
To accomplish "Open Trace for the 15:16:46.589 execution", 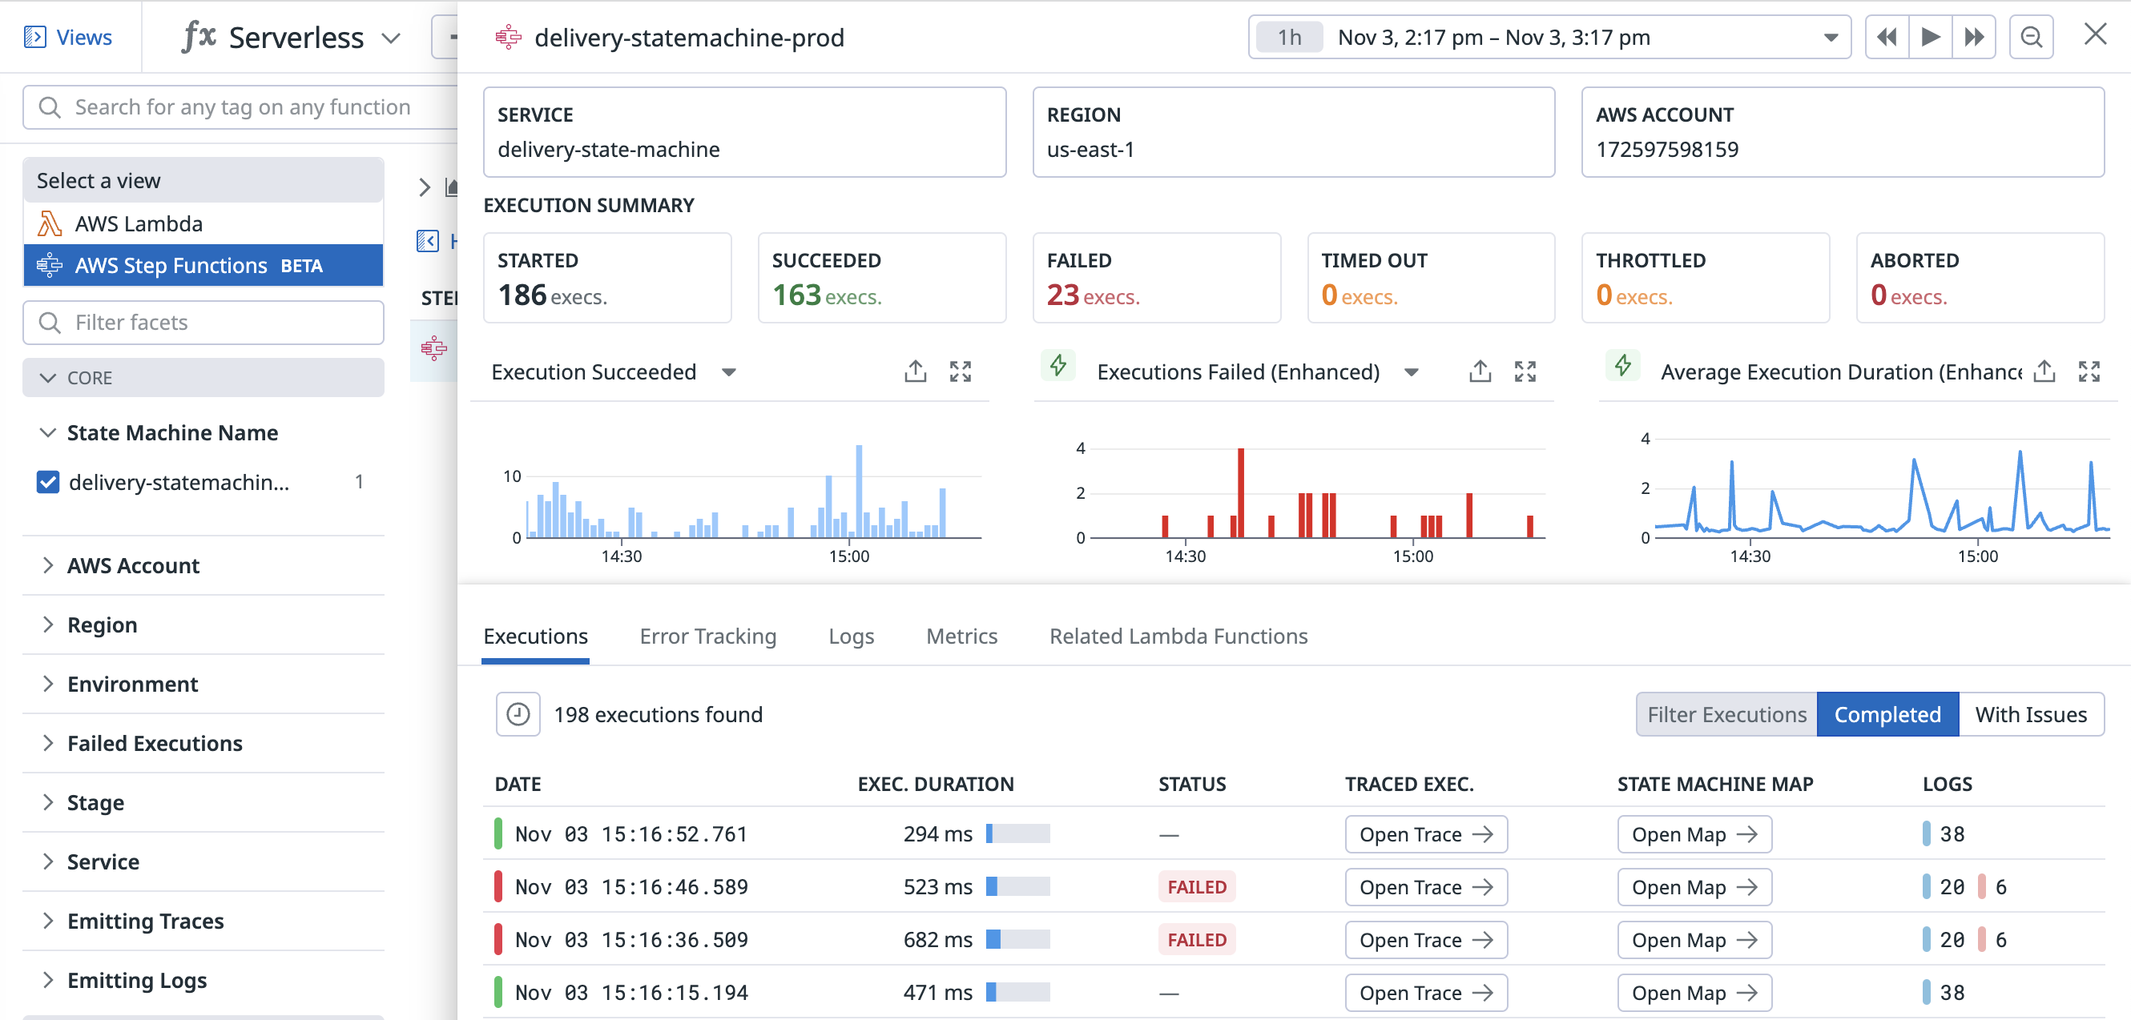I will (x=1425, y=887).
